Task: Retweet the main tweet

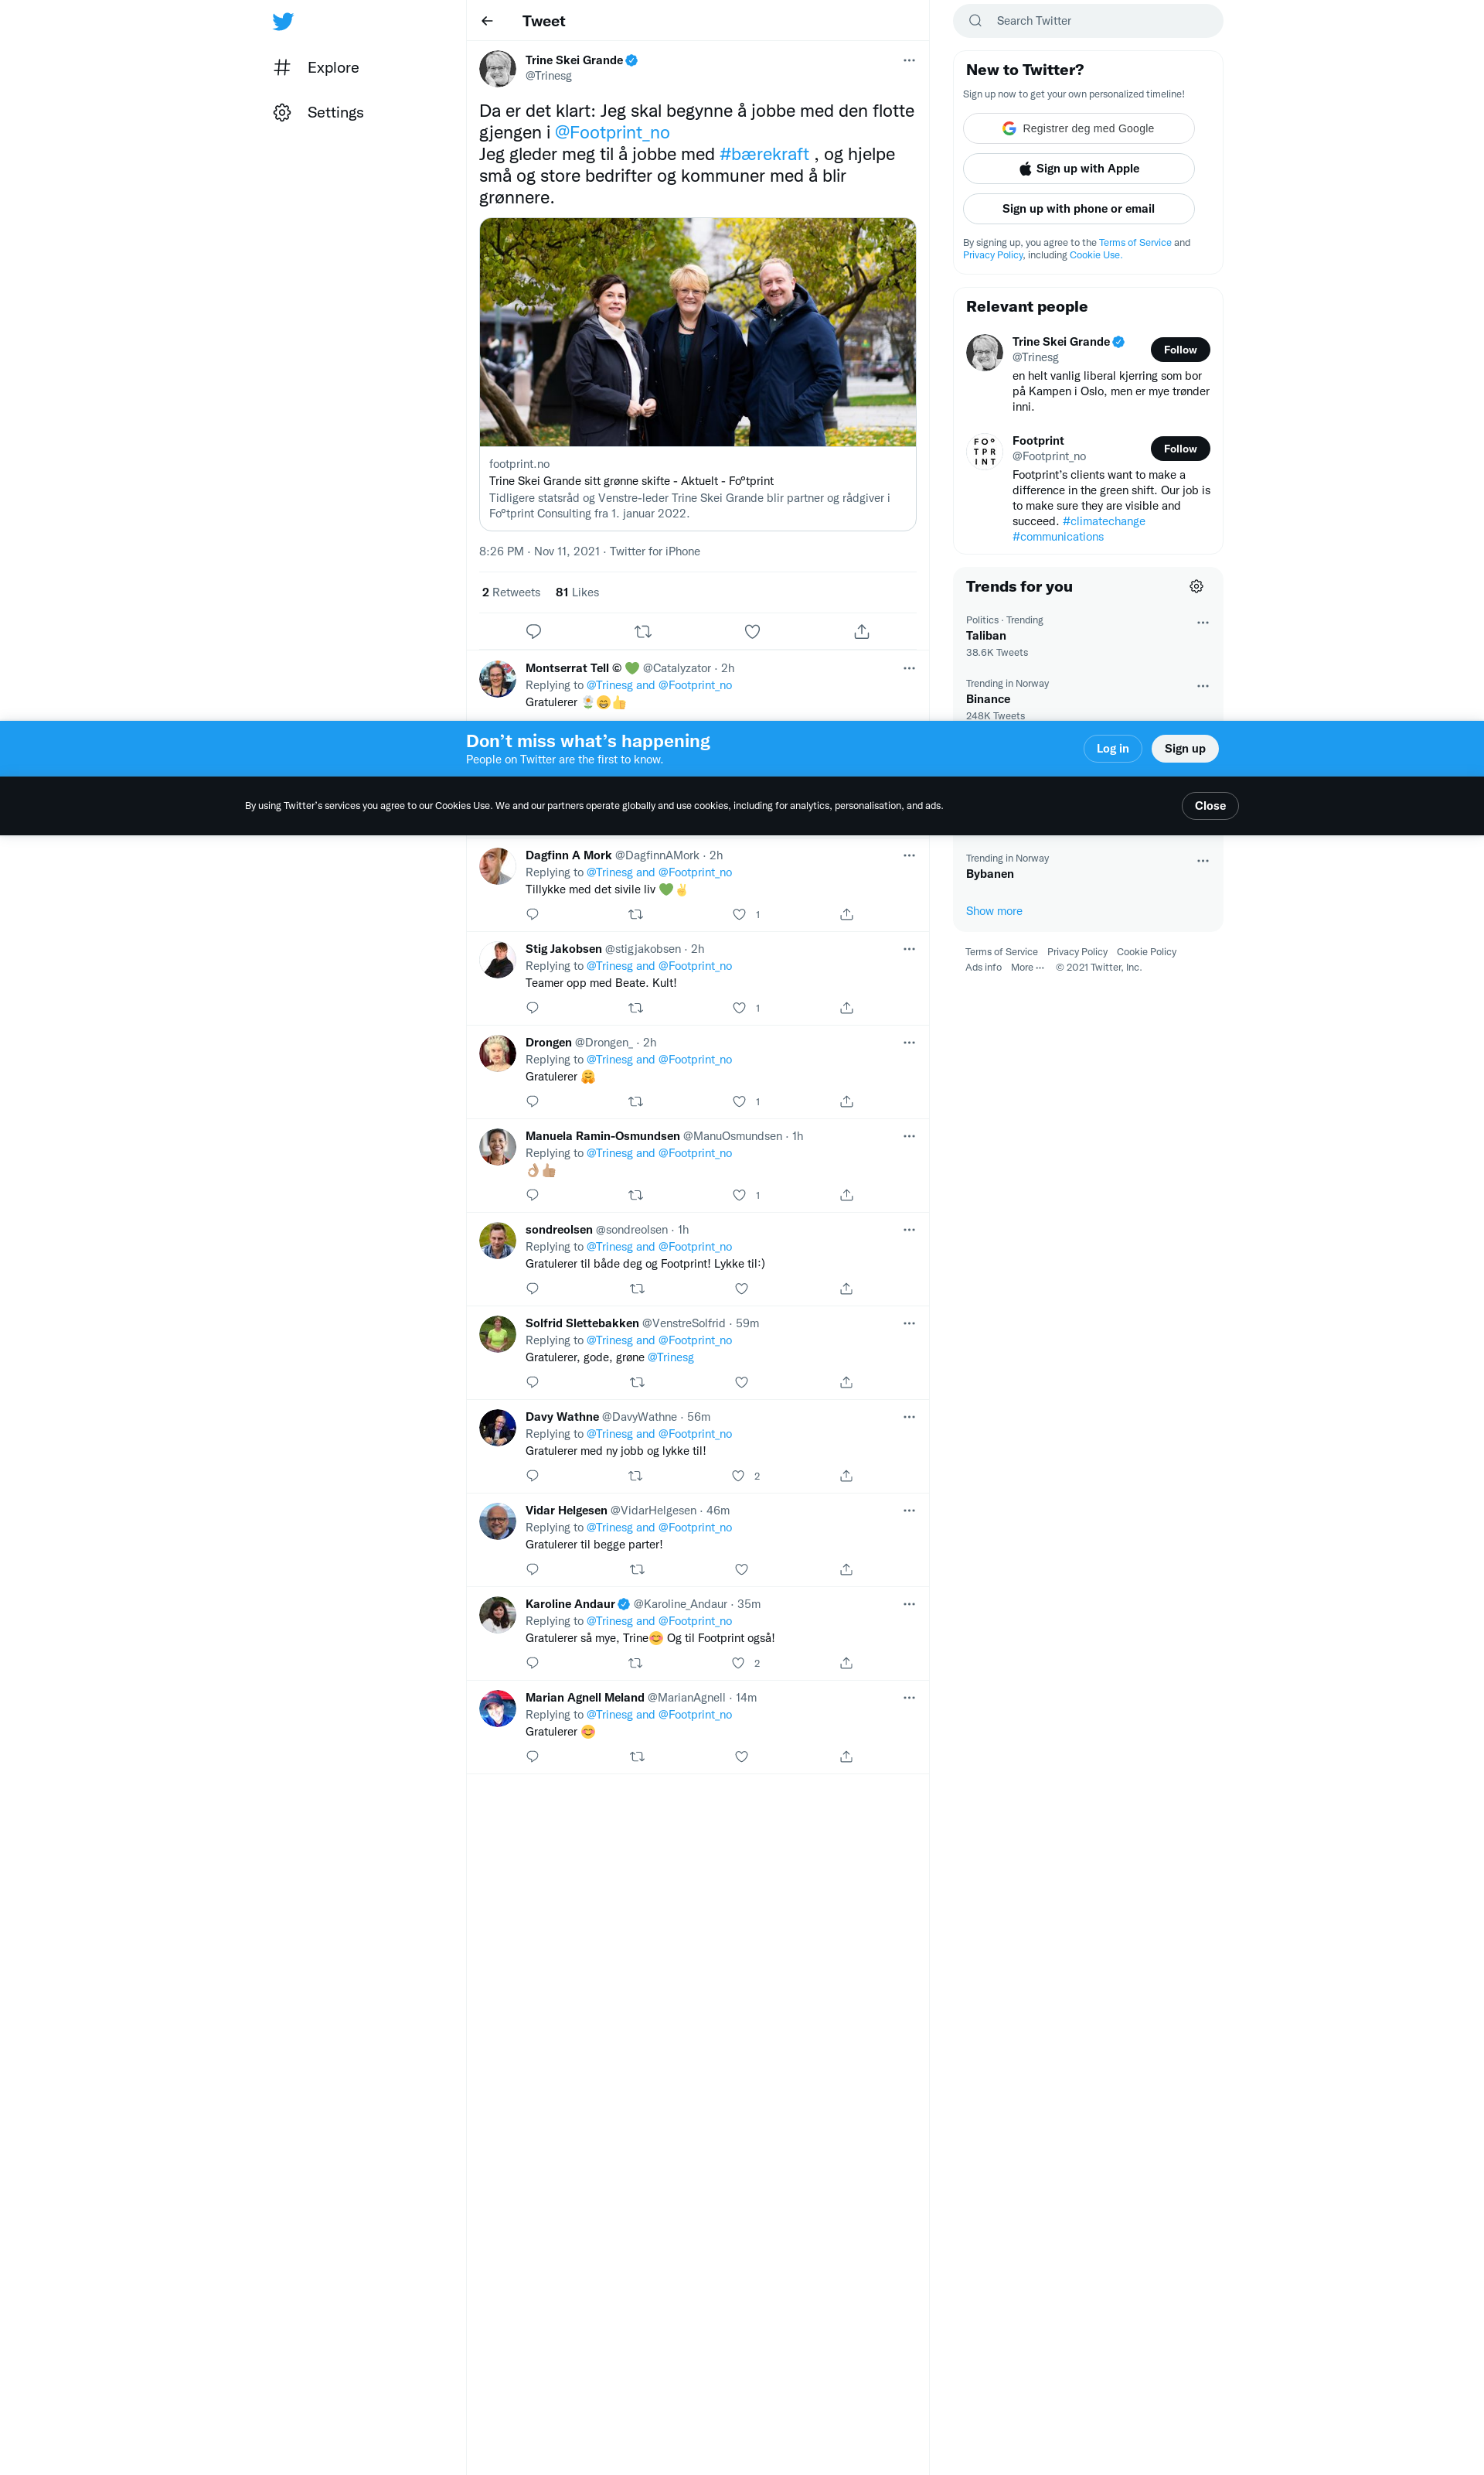Action: pyautogui.click(x=643, y=631)
